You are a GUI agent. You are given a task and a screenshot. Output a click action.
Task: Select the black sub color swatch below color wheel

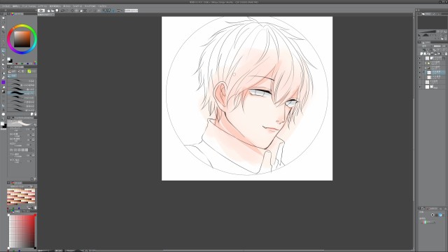coord(10,61)
